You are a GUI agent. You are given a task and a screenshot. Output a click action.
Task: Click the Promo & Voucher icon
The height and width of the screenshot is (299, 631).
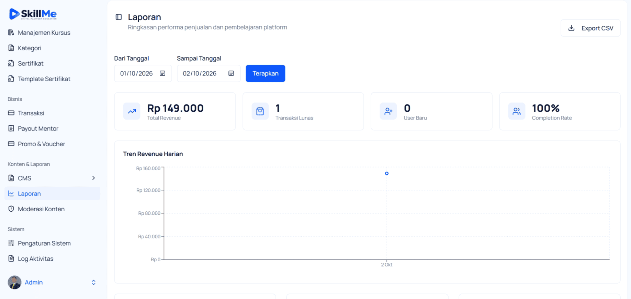click(x=11, y=144)
